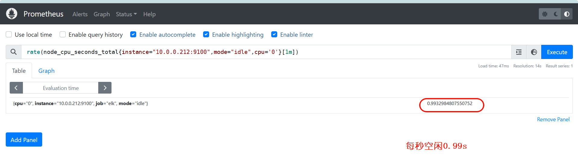Click inside the Evaluation time field
This screenshot has height=164, width=578.
[x=61, y=88]
